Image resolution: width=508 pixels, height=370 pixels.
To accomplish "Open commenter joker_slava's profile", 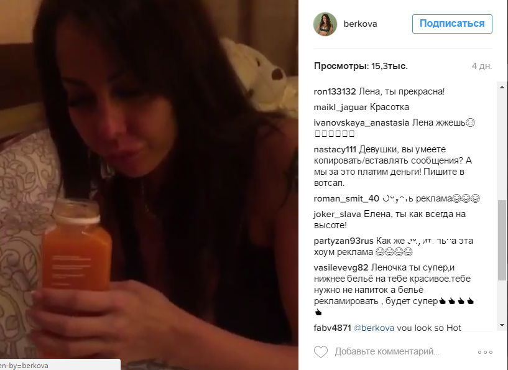I will point(337,214).
